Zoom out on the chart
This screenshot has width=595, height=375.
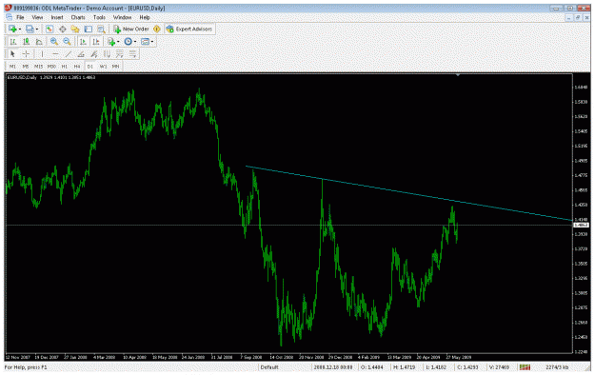point(67,41)
